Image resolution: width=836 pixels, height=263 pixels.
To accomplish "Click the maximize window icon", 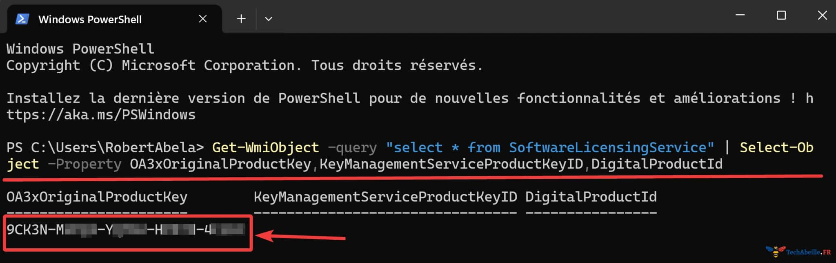I will 781,15.
